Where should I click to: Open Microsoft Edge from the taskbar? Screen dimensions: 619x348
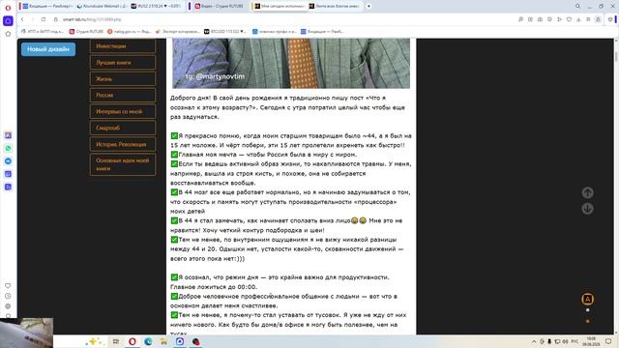[x=148, y=341]
